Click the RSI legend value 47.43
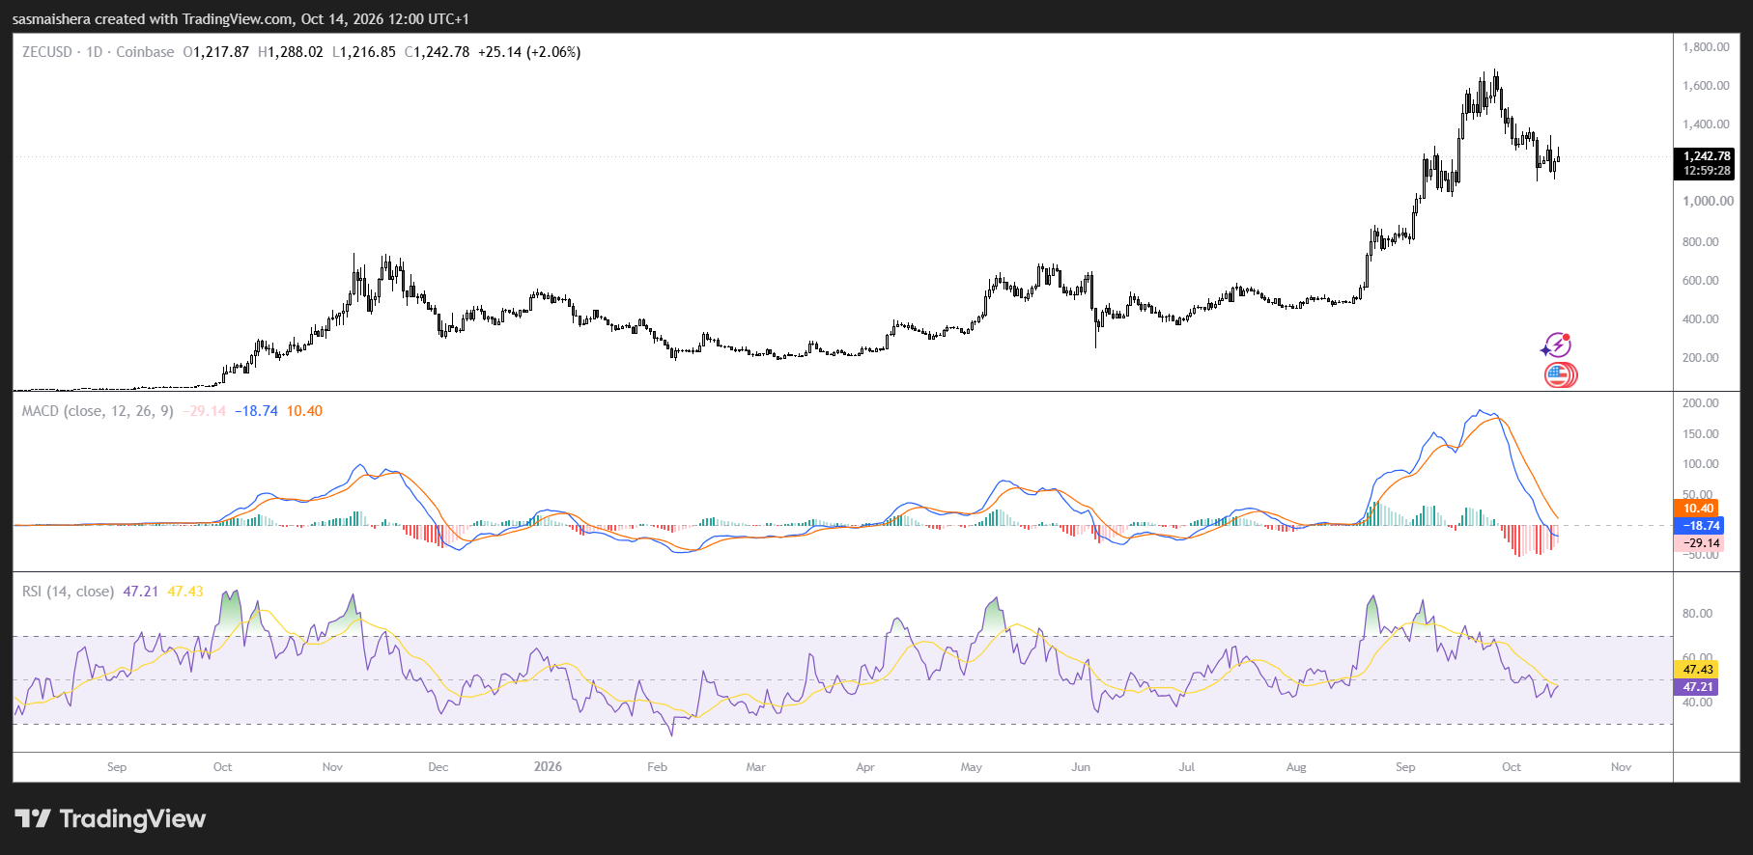The image size is (1753, 855). click(185, 592)
